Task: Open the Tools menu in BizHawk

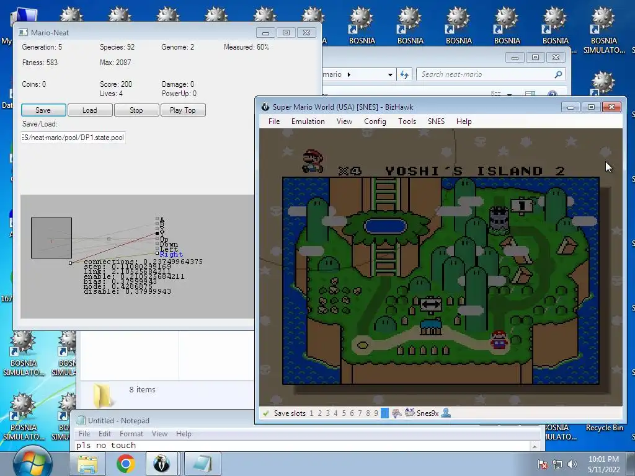Action: coord(407,121)
